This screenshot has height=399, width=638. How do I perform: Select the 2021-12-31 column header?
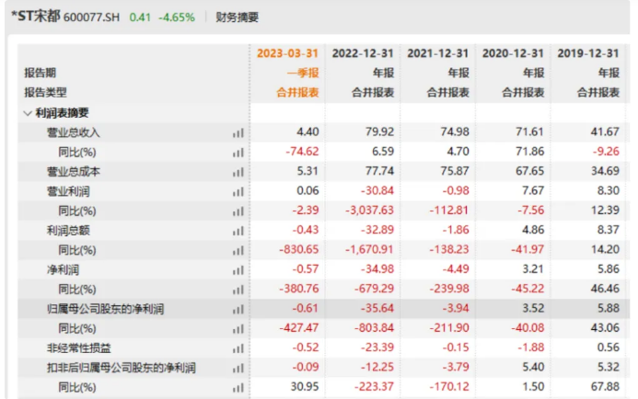pos(438,53)
